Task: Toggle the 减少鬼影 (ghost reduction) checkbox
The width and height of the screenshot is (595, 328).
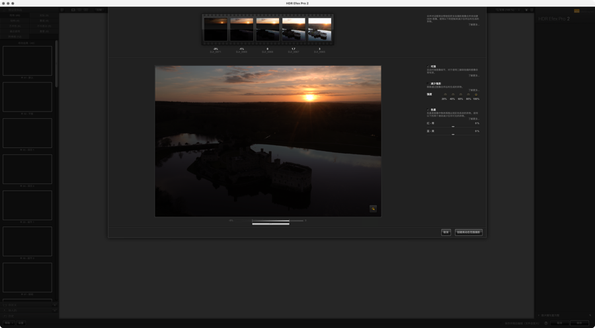Action: pos(428,83)
